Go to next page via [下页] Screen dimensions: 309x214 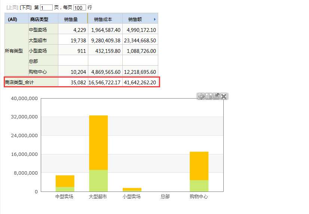tap(25, 7)
